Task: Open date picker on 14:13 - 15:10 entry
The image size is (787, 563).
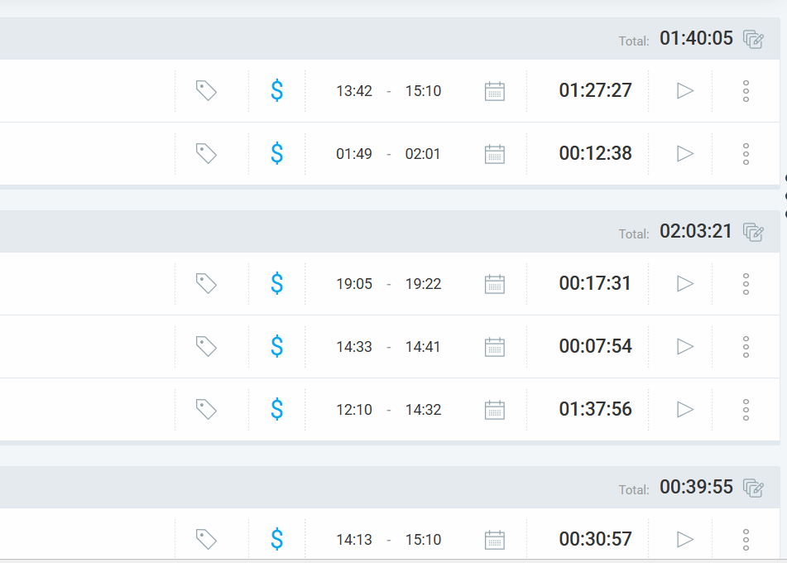Action: pyautogui.click(x=494, y=539)
